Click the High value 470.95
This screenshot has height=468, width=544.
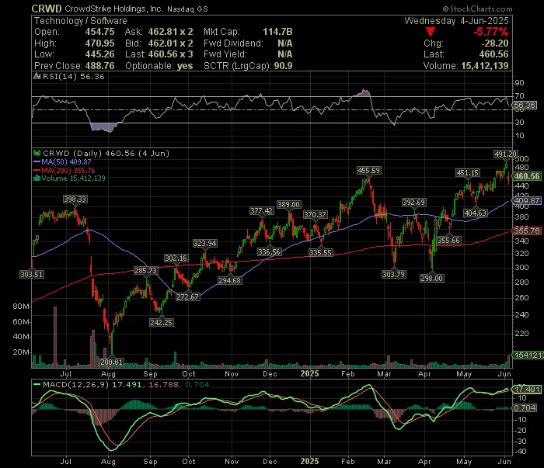tap(100, 43)
